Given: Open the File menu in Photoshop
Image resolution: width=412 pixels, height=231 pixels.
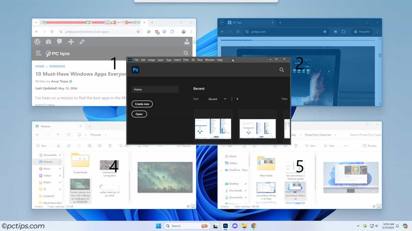Looking at the screenshot, I should click(136, 60).
